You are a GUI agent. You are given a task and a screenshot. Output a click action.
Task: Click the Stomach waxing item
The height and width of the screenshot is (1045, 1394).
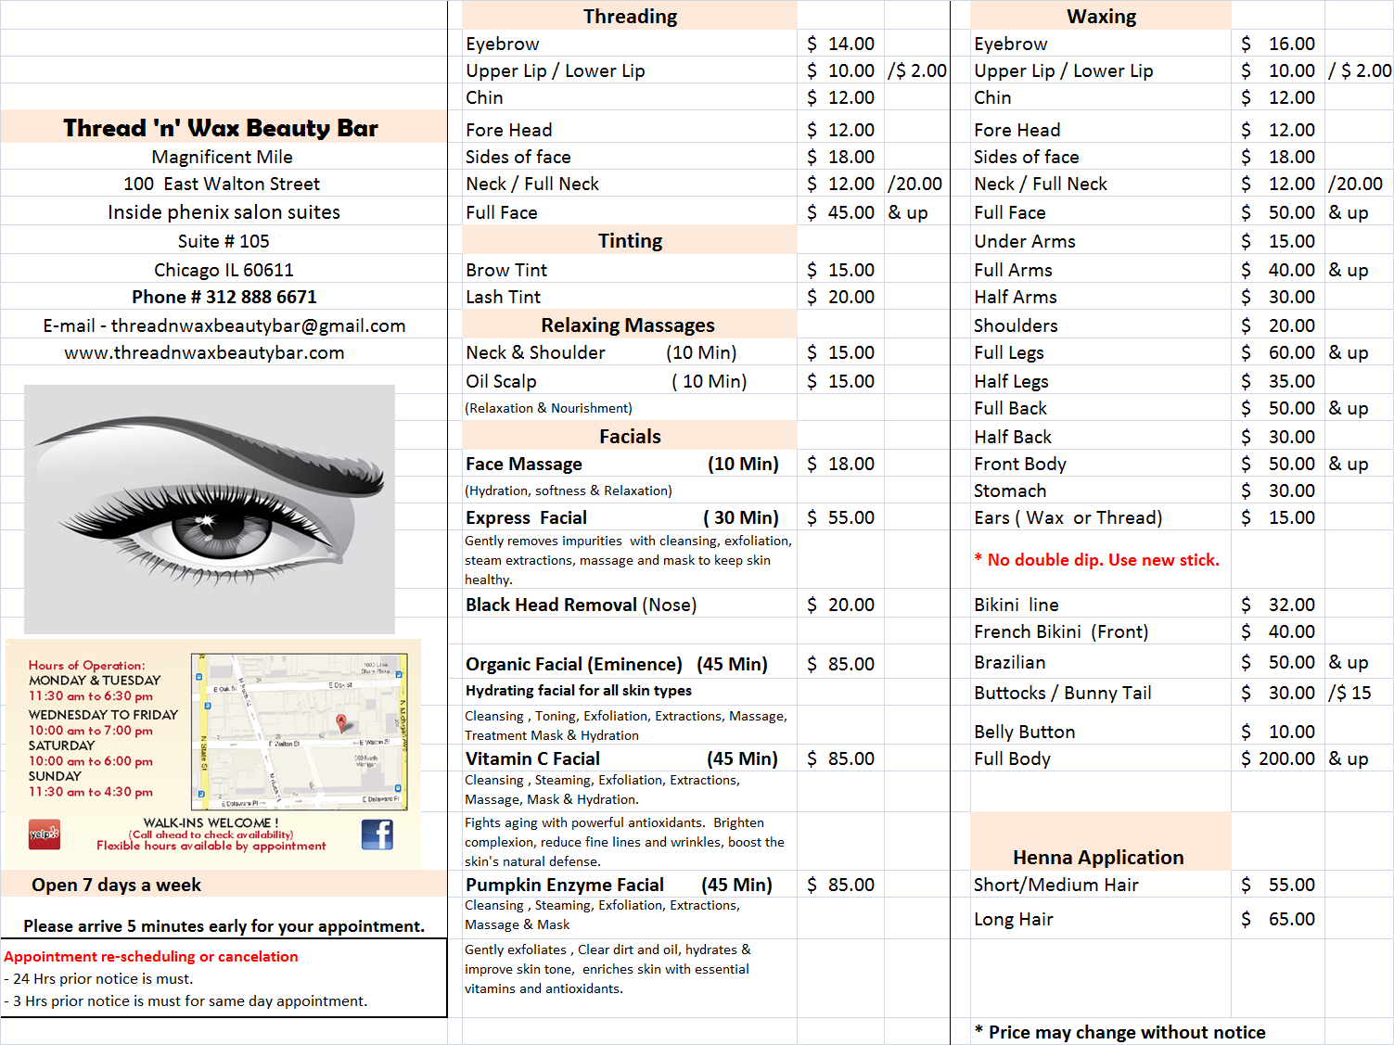click(x=1009, y=491)
